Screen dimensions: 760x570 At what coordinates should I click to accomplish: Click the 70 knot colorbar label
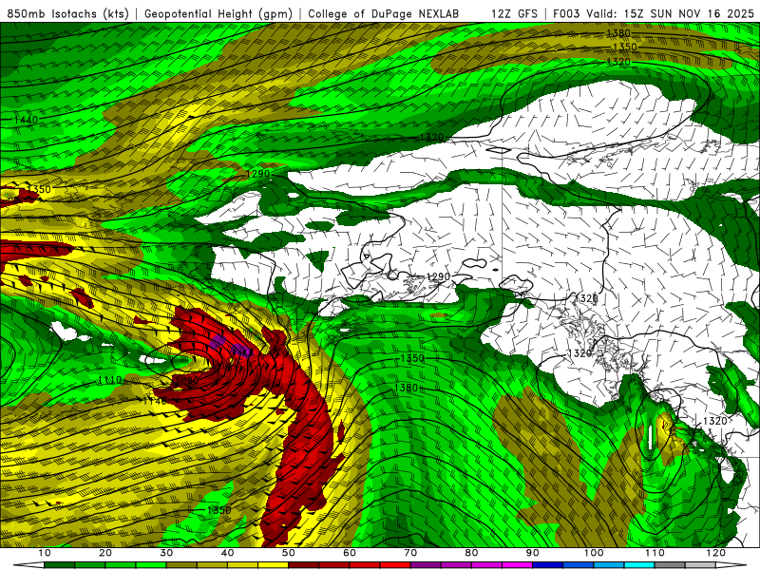pos(410,553)
